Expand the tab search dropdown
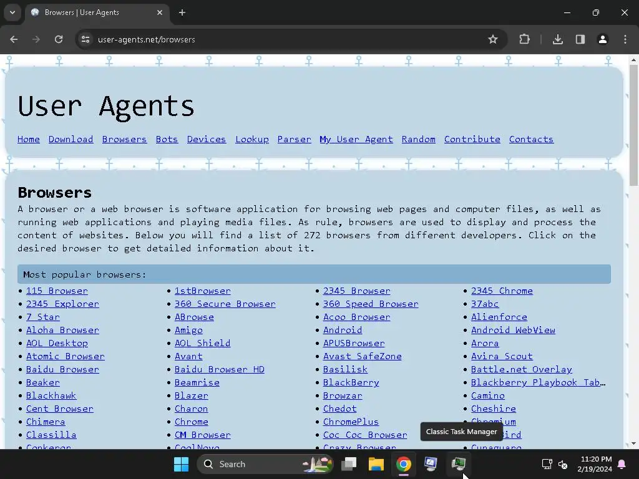Image resolution: width=639 pixels, height=479 pixels. click(12, 12)
